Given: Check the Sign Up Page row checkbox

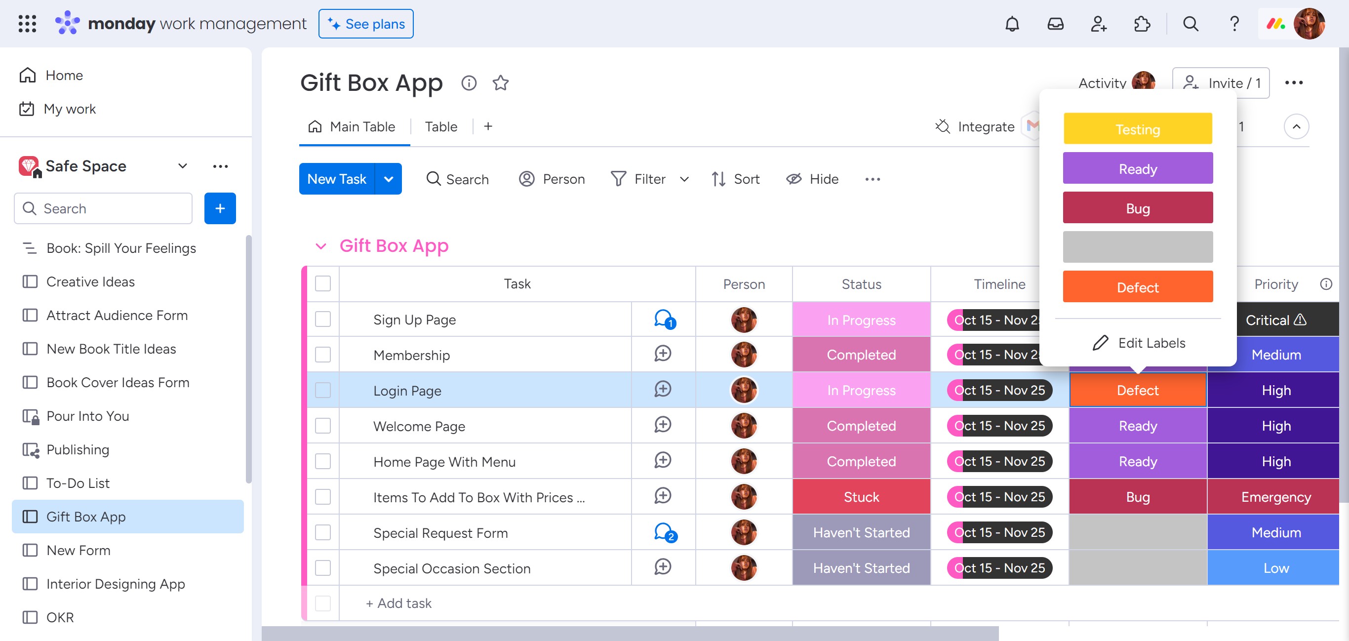Looking at the screenshot, I should 322,320.
